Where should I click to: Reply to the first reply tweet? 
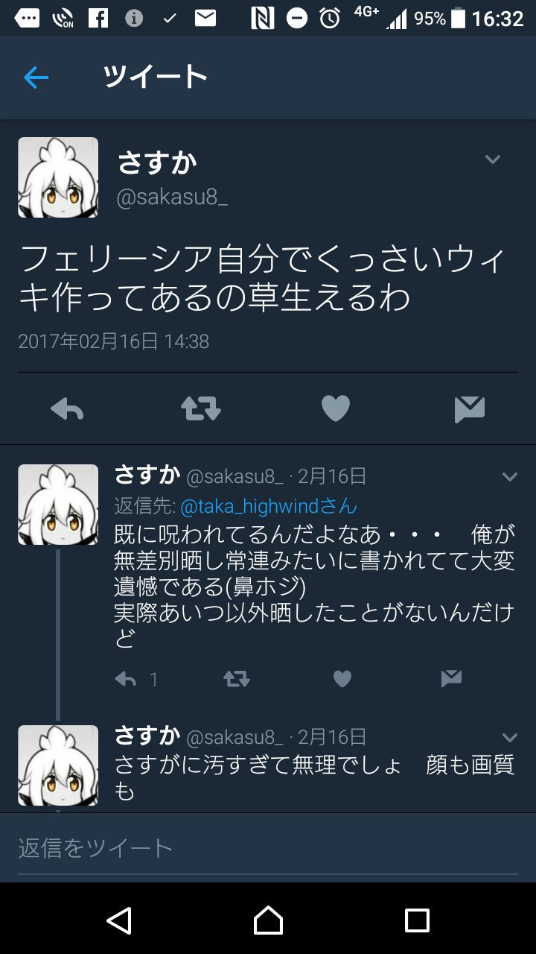click(x=126, y=679)
